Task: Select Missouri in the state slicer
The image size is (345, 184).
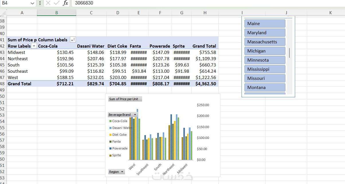Action: (x=265, y=78)
